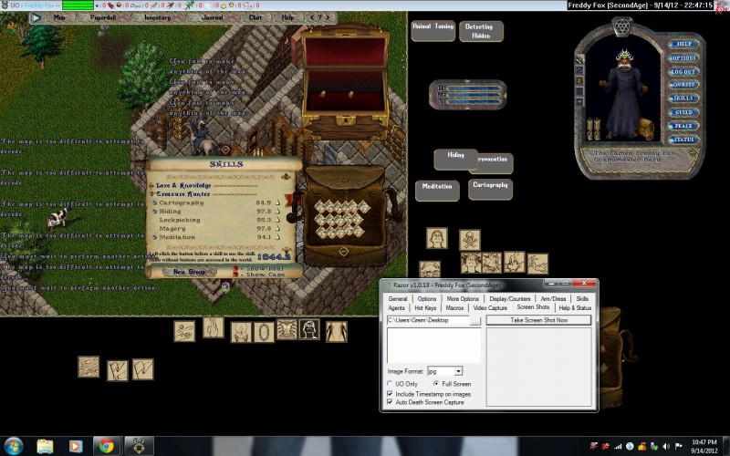730x456 pixels.
Task: Click the Detecting Hidden skill button
Action: [479, 33]
